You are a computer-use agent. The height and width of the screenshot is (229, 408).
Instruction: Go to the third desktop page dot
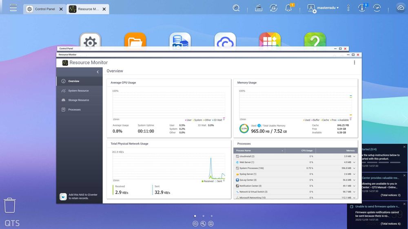click(x=211, y=216)
